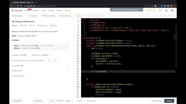Open the Discuss (999+) tab
The width and height of the screenshot is (186, 104).
pos(49,16)
